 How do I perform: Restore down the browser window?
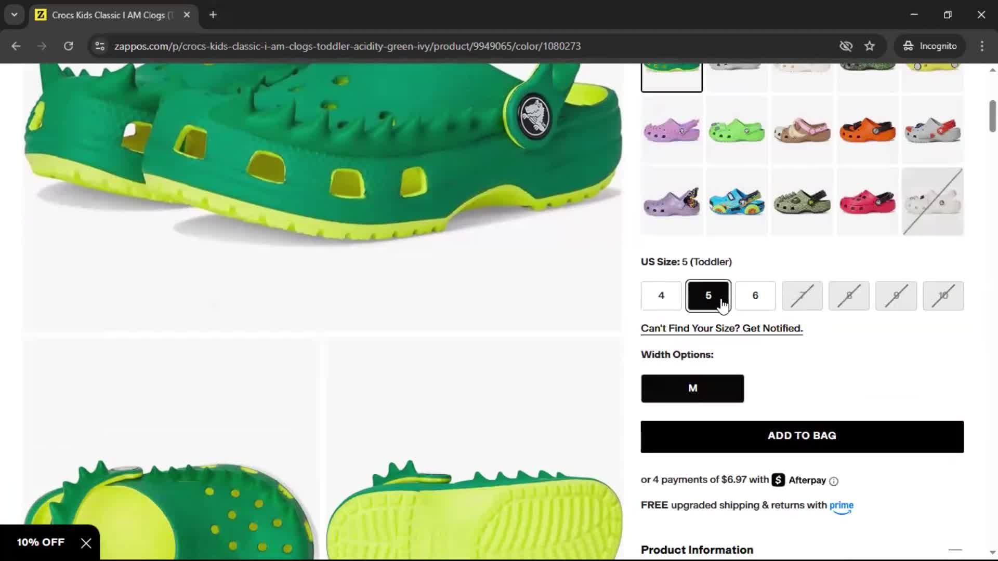[948, 15]
